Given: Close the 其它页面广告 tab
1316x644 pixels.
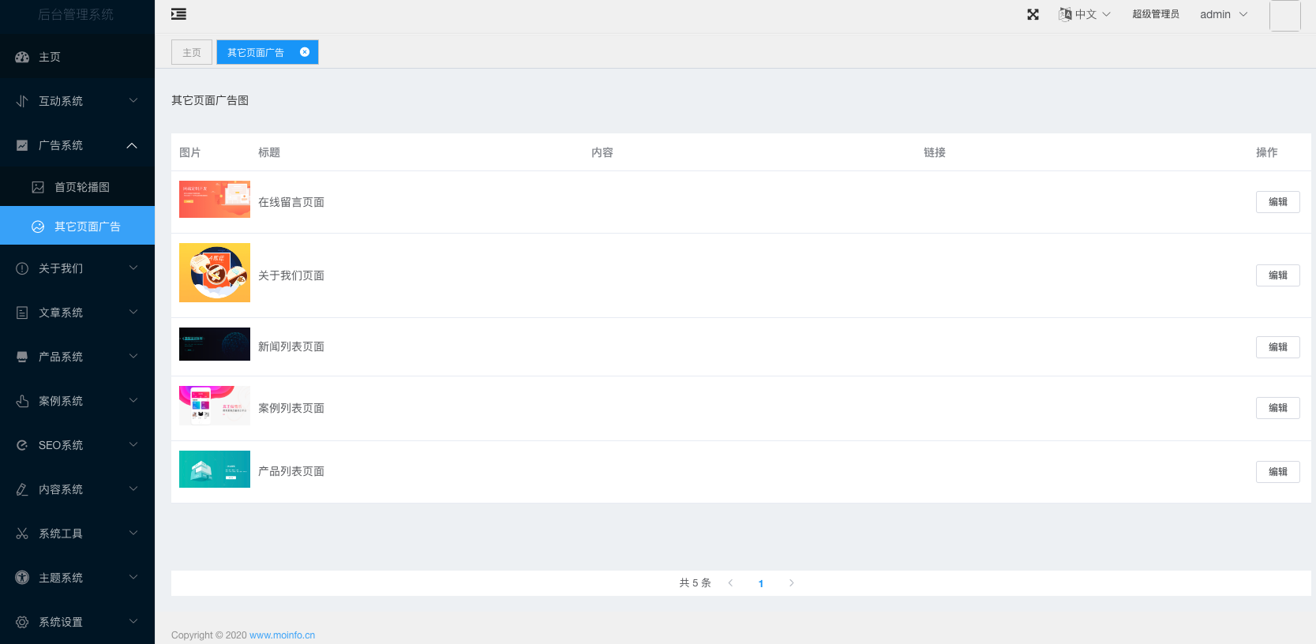Looking at the screenshot, I should coord(305,52).
